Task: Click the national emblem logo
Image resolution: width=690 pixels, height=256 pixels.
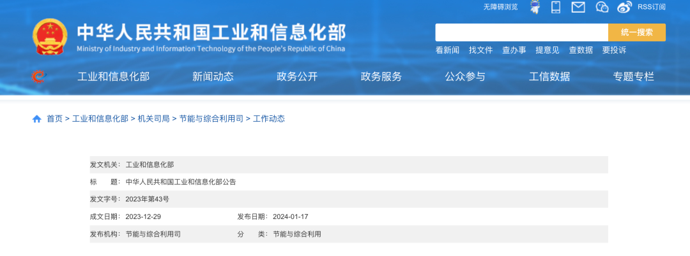Action: tap(50, 36)
